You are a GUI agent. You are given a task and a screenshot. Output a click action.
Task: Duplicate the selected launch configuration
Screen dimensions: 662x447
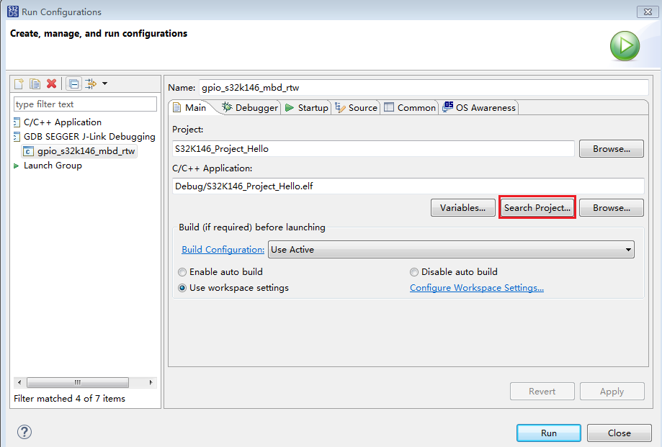[35, 83]
